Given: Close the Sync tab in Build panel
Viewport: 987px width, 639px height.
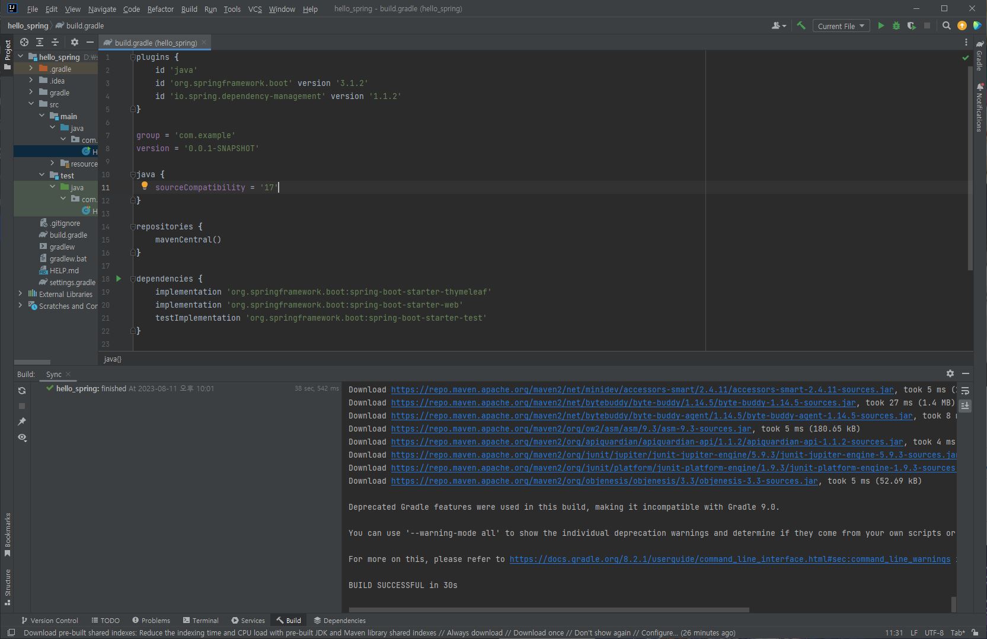Looking at the screenshot, I should click(x=68, y=374).
